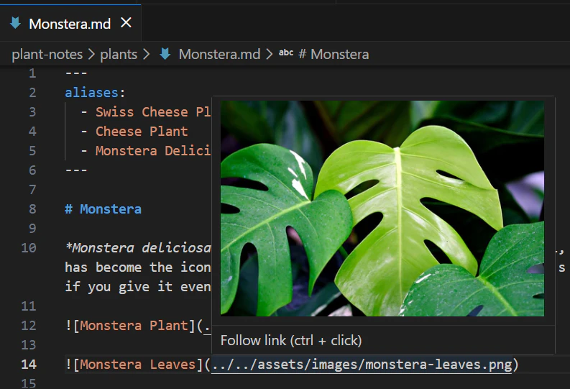The height and width of the screenshot is (389, 570).
Task: Click 'Monstera Leaves' alt text on line 14
Action: pyautogui.click(x=137, y=365)
